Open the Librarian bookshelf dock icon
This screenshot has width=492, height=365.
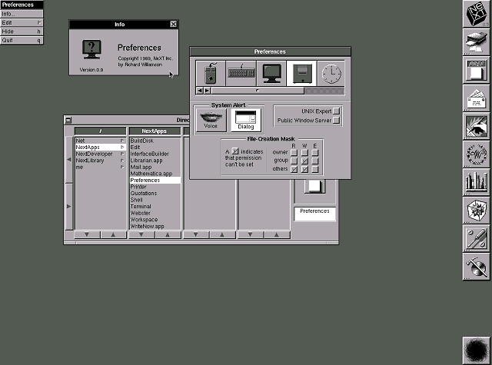477,183
